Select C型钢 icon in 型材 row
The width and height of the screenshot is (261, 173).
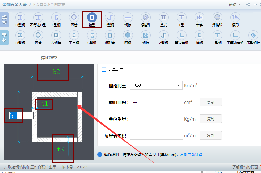(92, 35)
